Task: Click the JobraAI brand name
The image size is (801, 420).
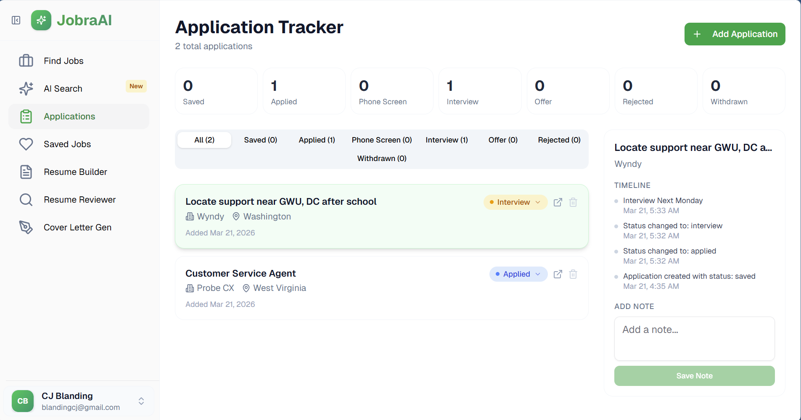Action: (x=84, y=20)
